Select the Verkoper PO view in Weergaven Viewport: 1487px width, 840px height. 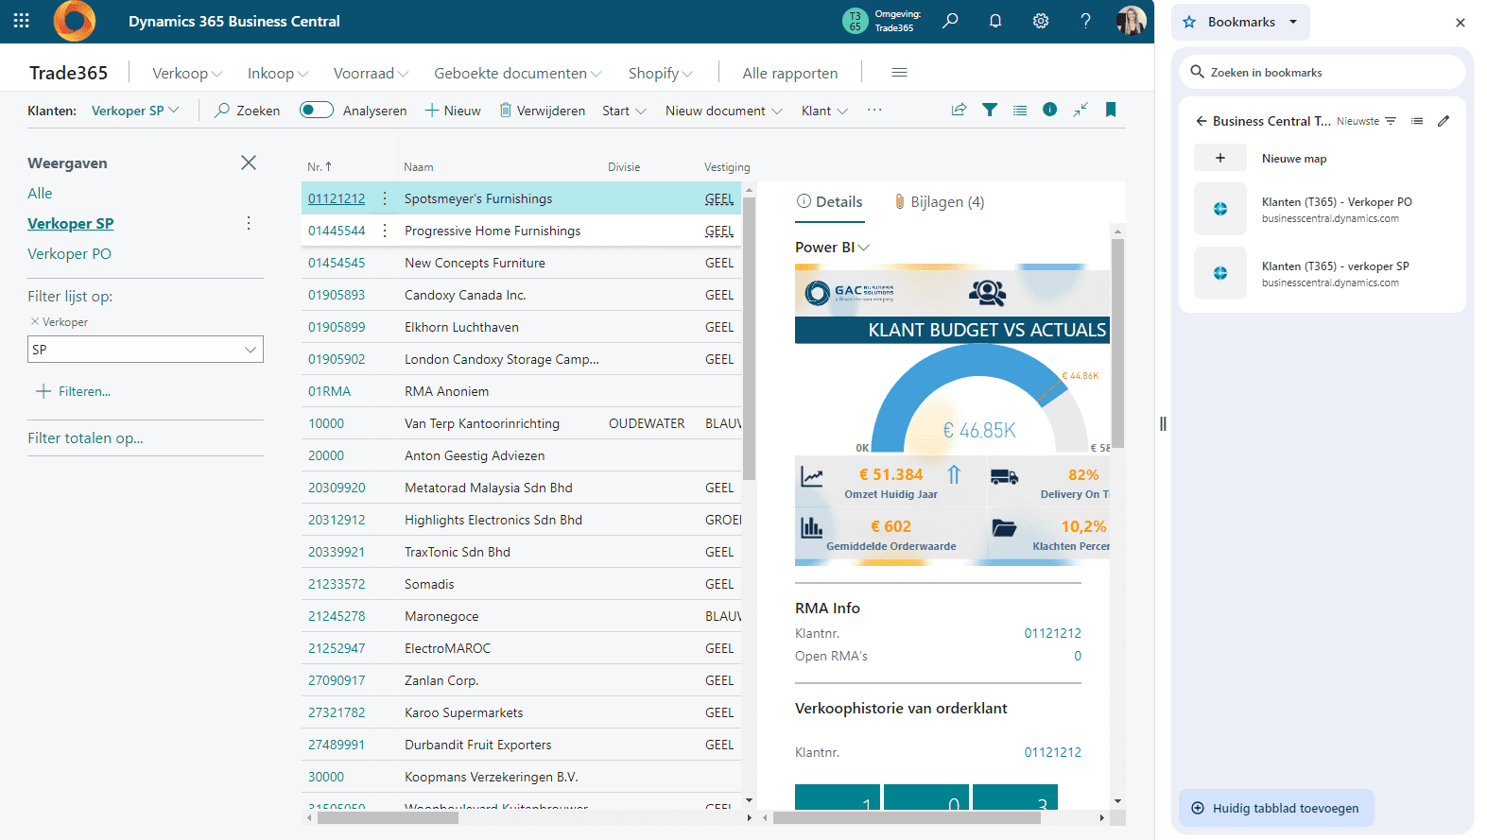point(69,253)
